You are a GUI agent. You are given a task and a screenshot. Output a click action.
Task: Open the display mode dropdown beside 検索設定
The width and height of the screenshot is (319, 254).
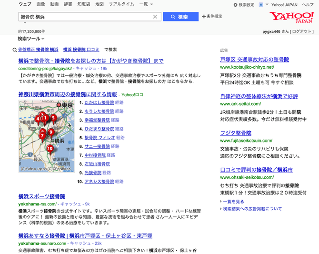click(x=261, y=5)
